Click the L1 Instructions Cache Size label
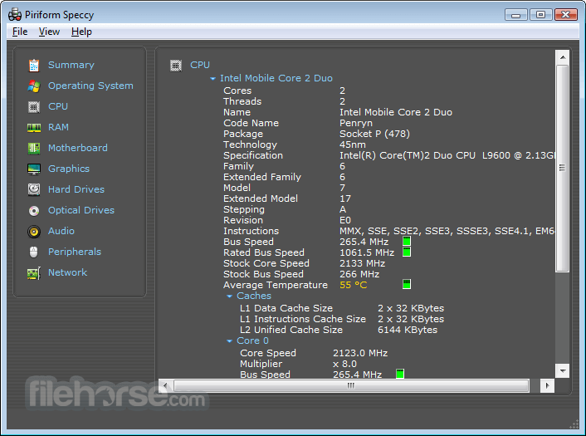The width and height of the screenshot is (586, 436). pos(303,319)
